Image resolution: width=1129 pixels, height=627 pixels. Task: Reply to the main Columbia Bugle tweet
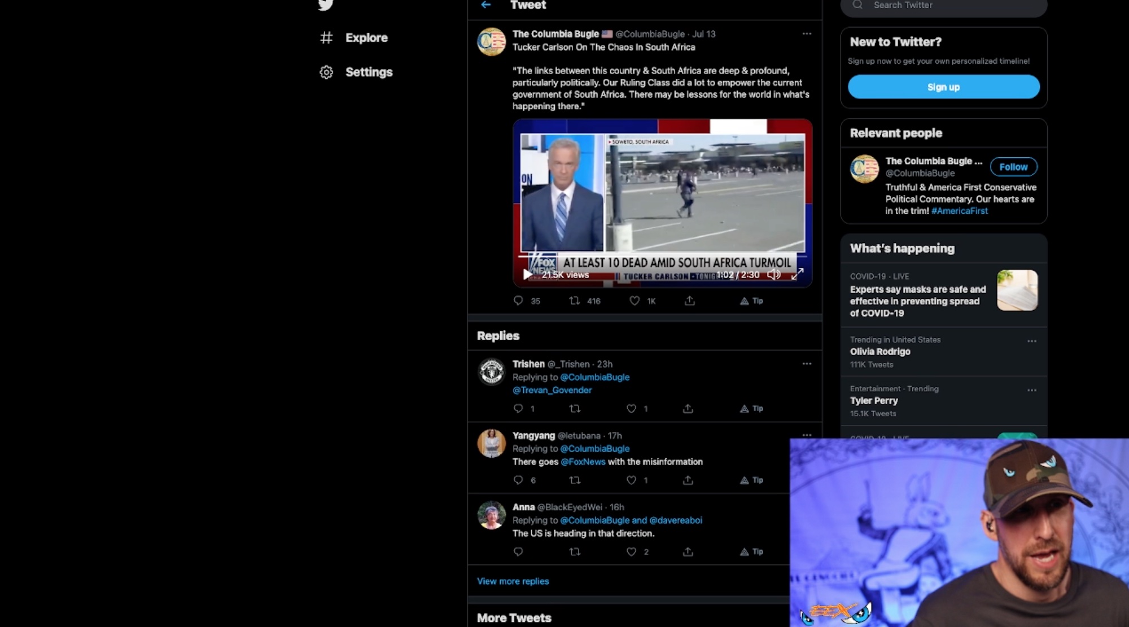(x=518, y=301)
